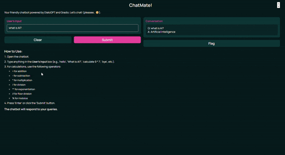
Task: Click the "4. Press 'Enter' or click" instruction
Action: point(29,103)
